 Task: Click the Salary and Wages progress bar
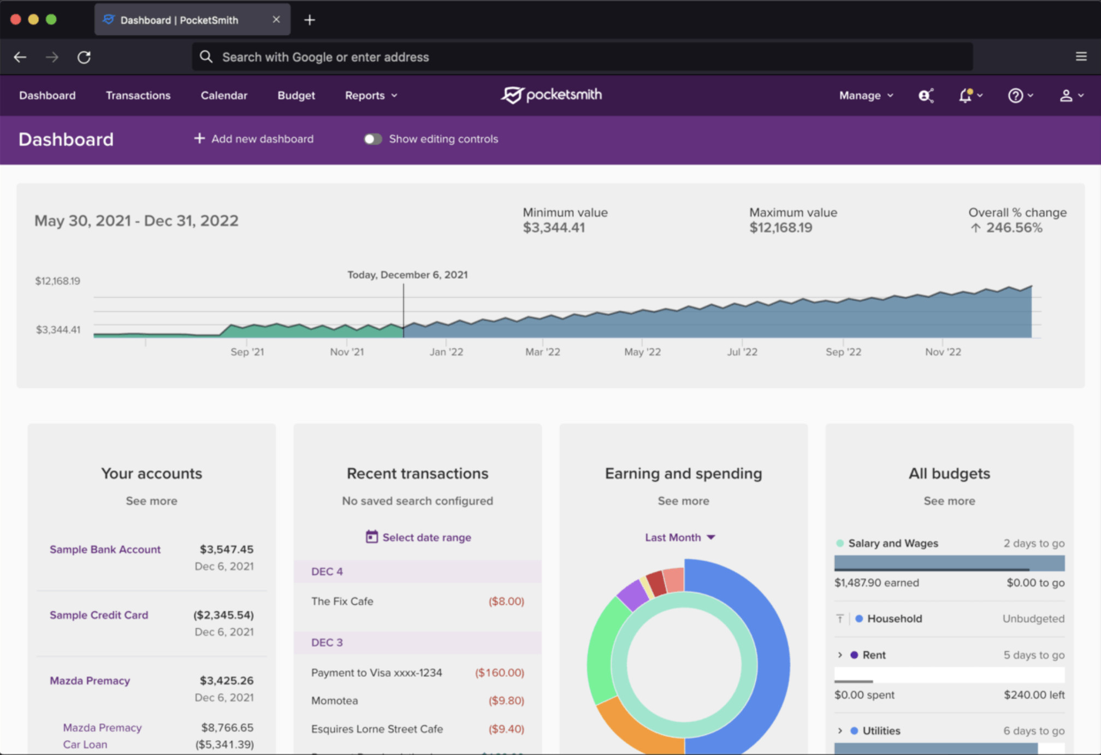(949, 563)
